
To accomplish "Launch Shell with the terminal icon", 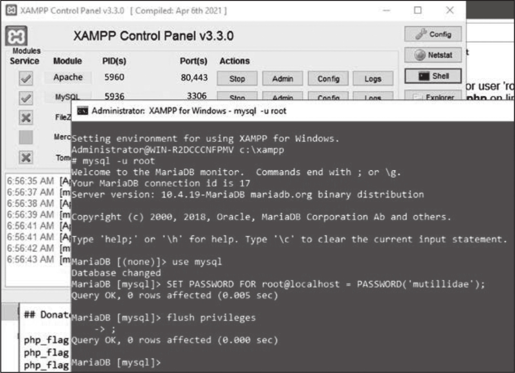I will 433,76.
